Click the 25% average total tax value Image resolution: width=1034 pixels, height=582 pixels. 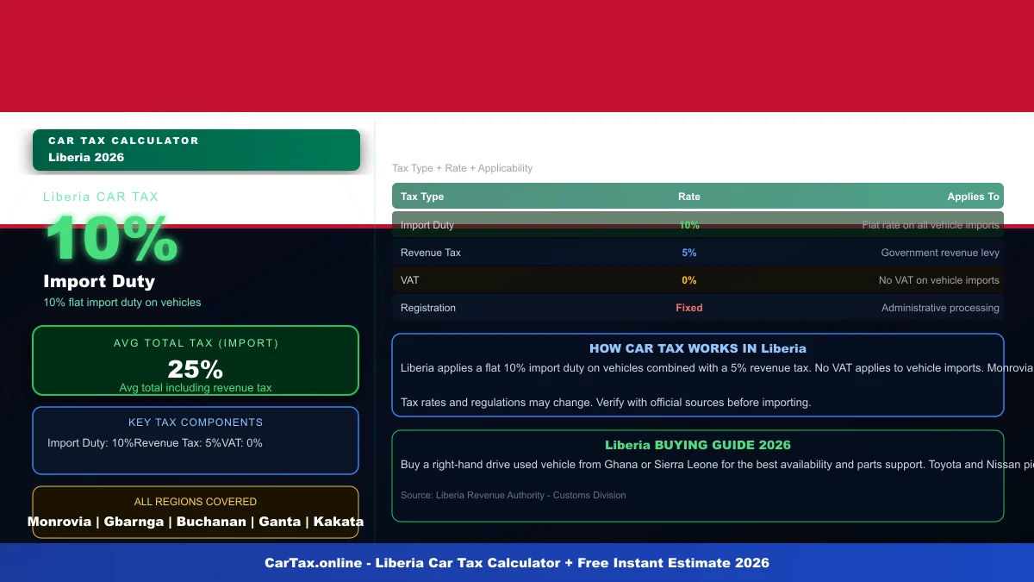tap(196, 369)
